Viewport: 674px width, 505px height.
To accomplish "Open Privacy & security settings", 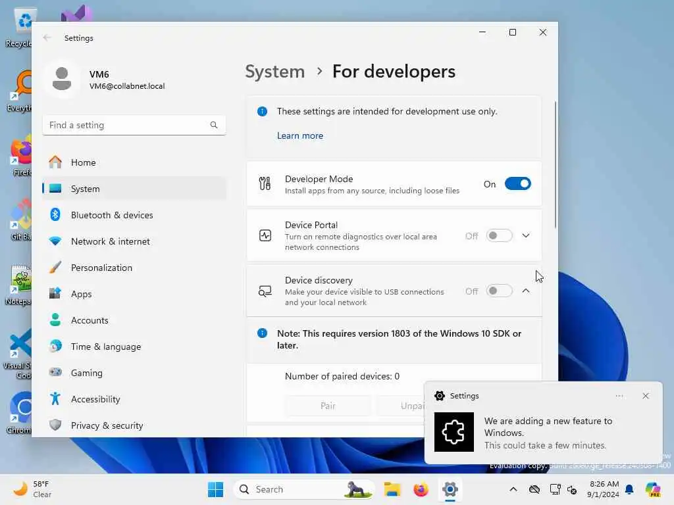I will pos(134,425).
